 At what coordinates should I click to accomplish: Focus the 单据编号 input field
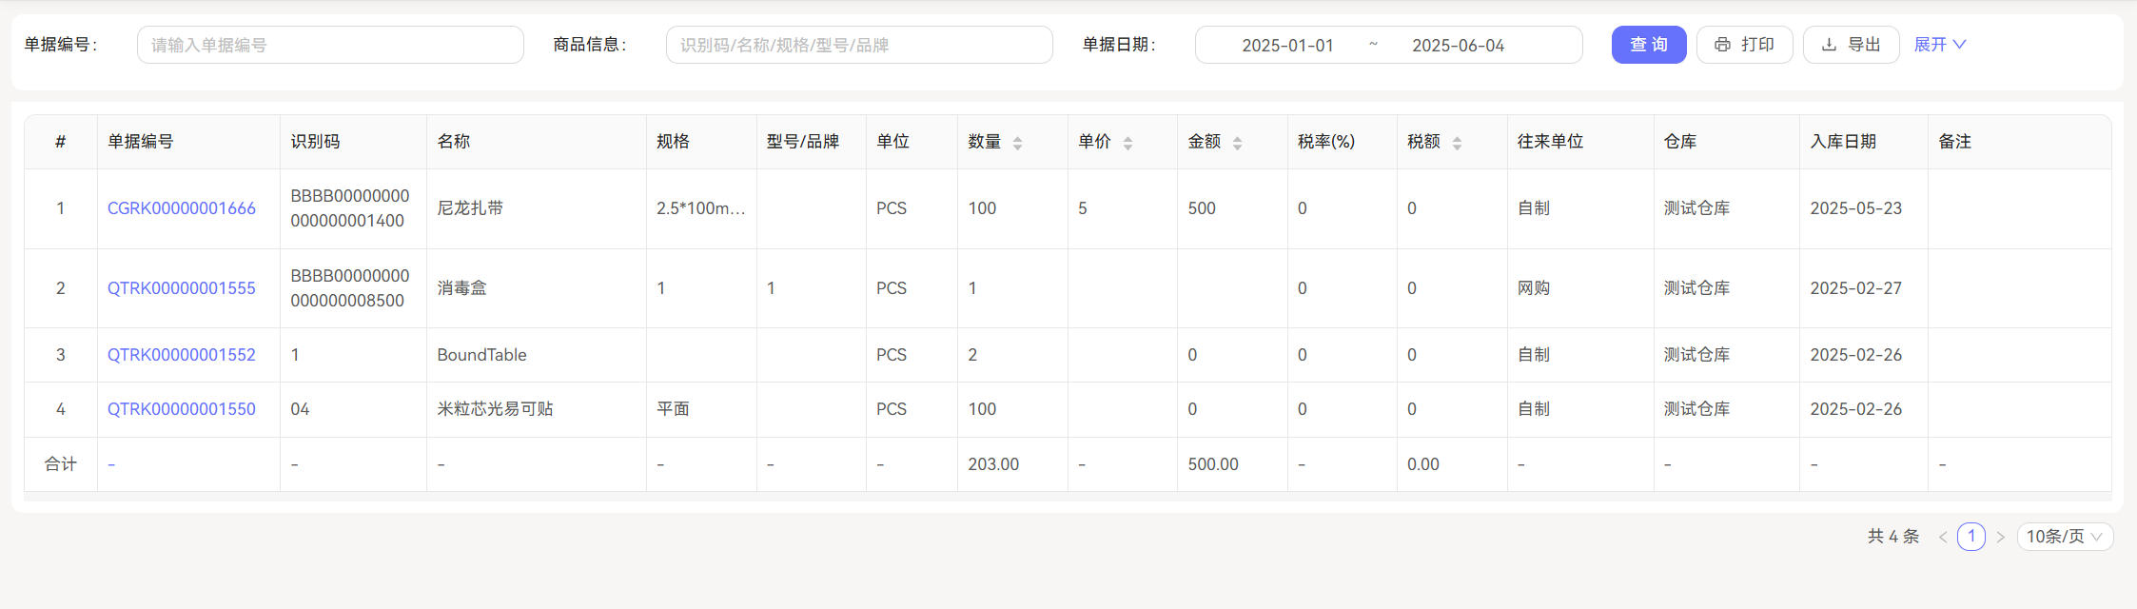(330, 45)
